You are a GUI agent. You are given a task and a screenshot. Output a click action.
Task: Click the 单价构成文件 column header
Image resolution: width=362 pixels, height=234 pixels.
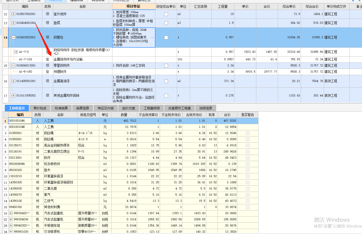336,6
